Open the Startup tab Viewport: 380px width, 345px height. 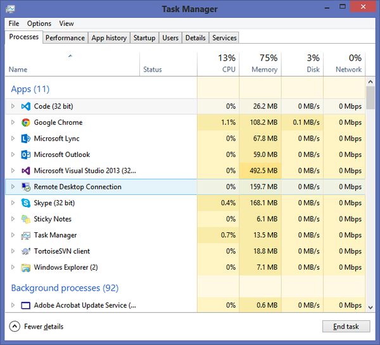click(x=144, y=38)
